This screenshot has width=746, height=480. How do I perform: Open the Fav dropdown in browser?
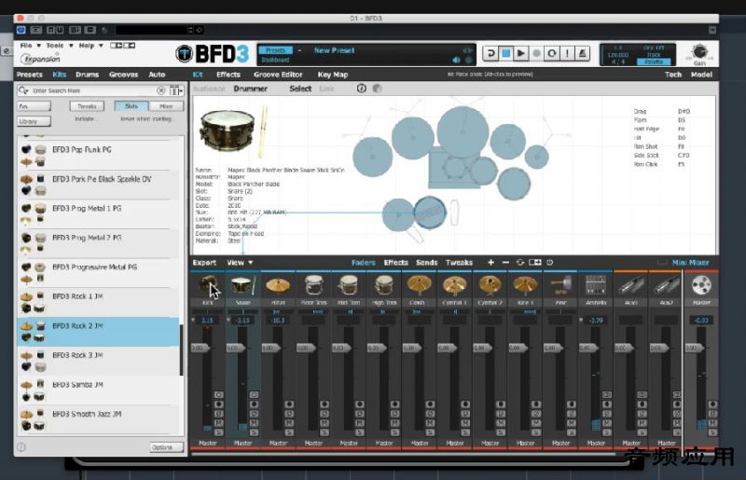click(34, 106)
